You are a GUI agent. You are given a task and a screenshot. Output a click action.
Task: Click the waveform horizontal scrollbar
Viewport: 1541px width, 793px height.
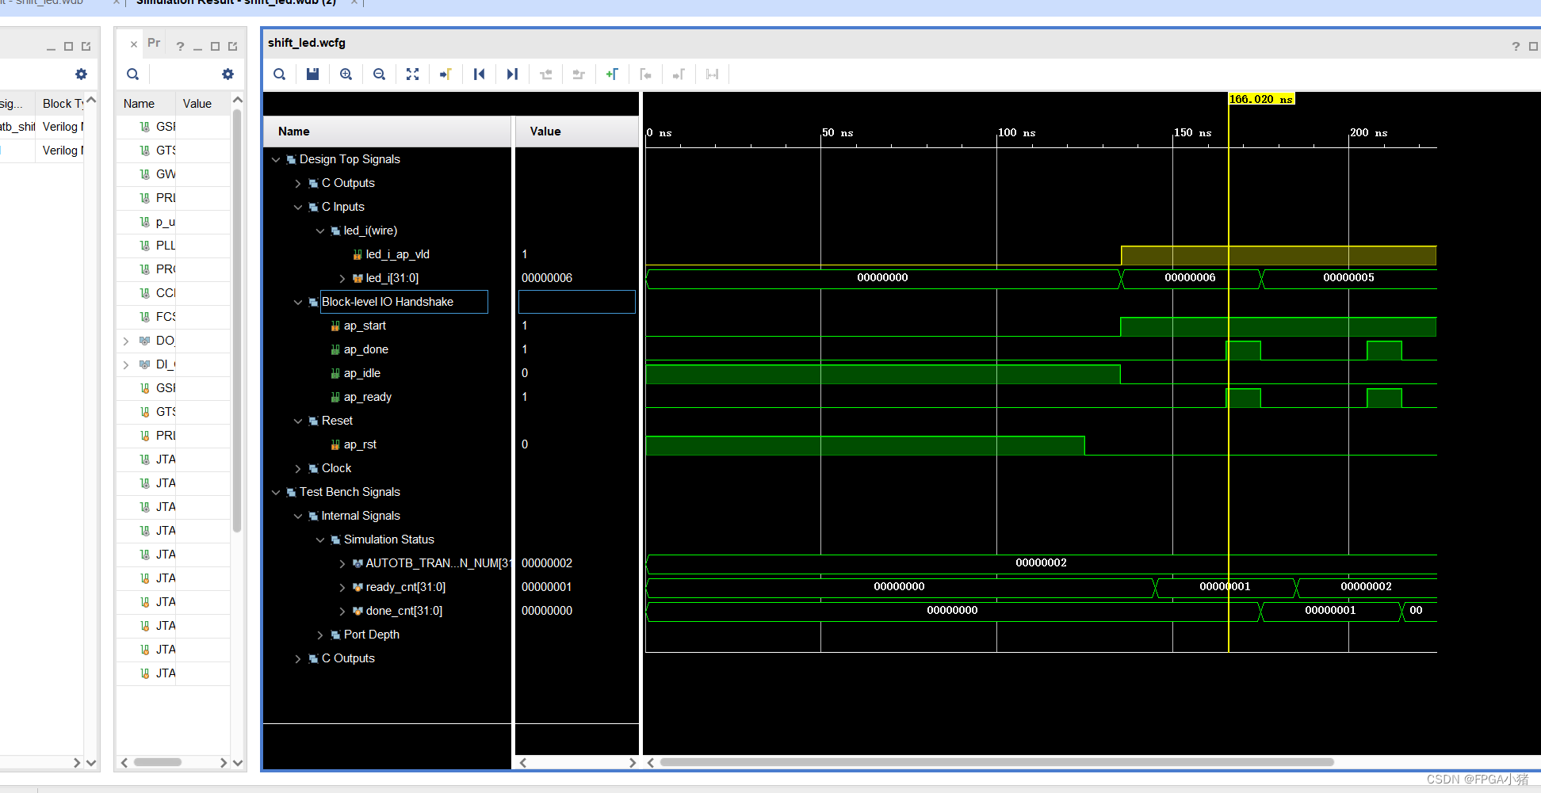[x=997, y=762]
